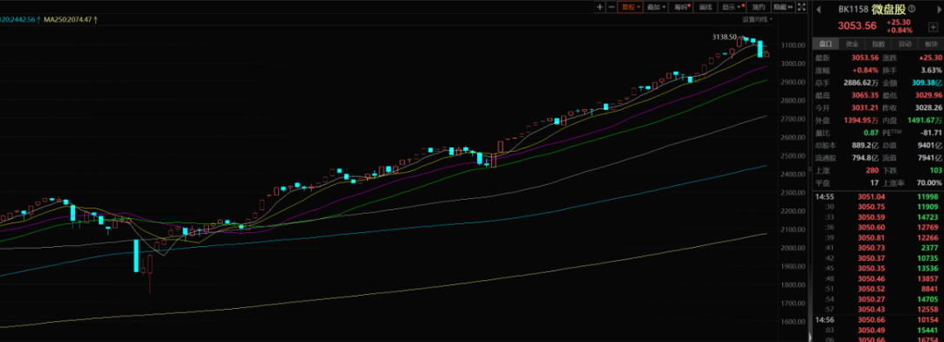Select the 异动 tab

tap(905, 44)
